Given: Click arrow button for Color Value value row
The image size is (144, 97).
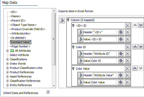Looking at the screenshot, I should coord(81,82).
